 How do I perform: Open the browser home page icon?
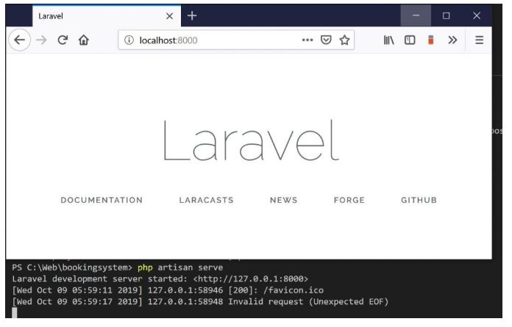84,40
